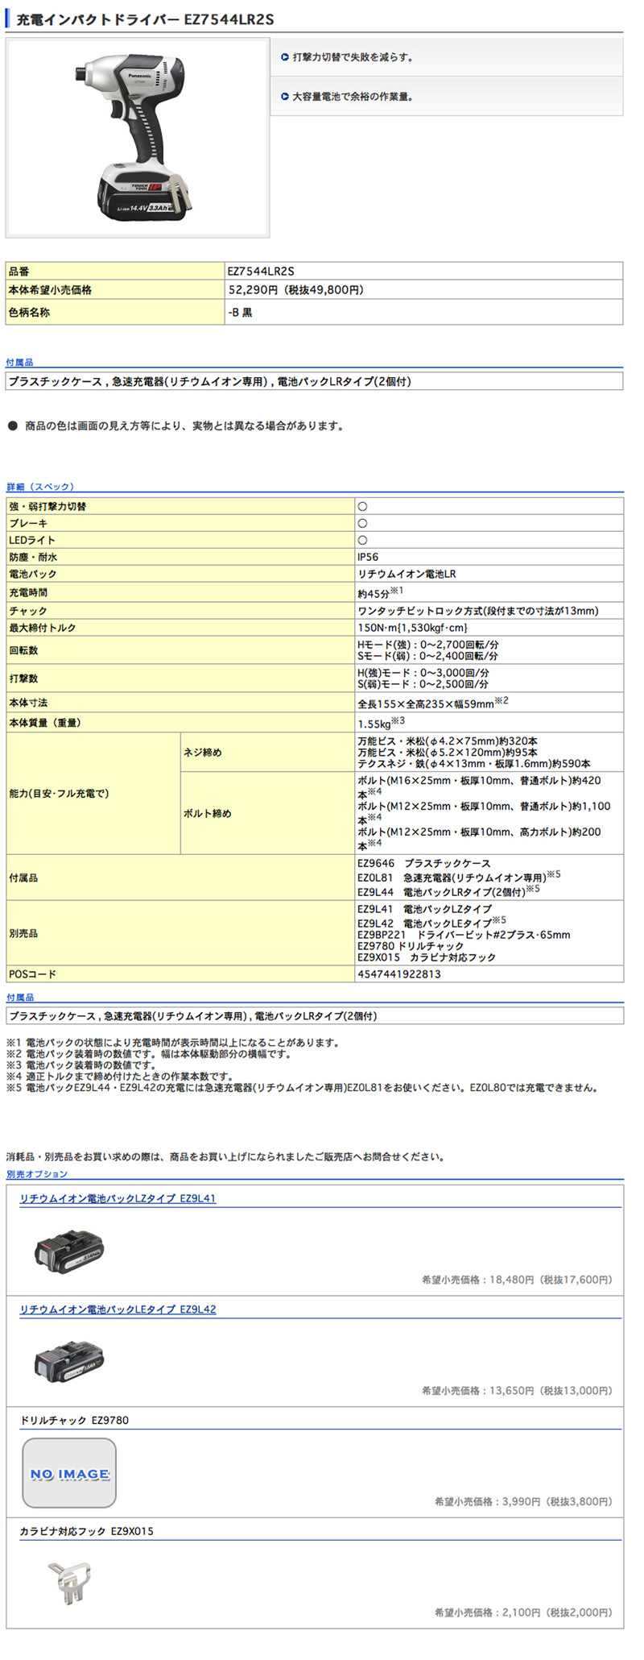Click the charging time value 約45分

click(380, 592)
